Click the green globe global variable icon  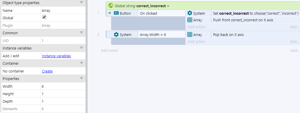click(111, 5)
